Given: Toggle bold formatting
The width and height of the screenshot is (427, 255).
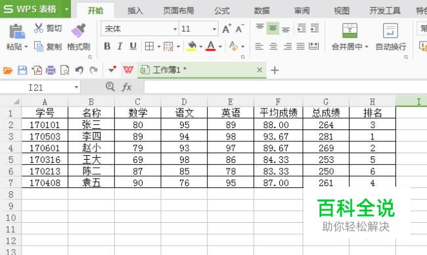Looking at the screenshot, I should (107, 46).
